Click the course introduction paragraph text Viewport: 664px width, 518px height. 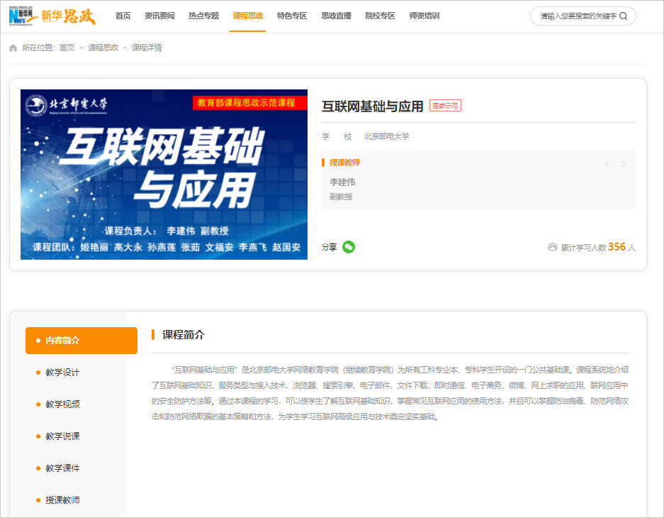[x=390, y=393]
